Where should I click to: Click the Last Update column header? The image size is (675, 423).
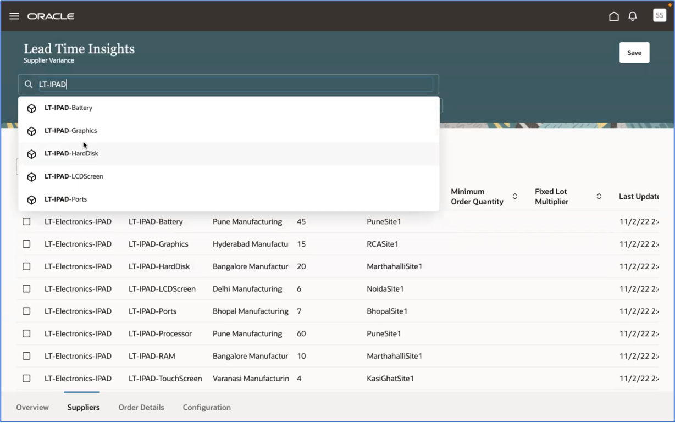639,196
